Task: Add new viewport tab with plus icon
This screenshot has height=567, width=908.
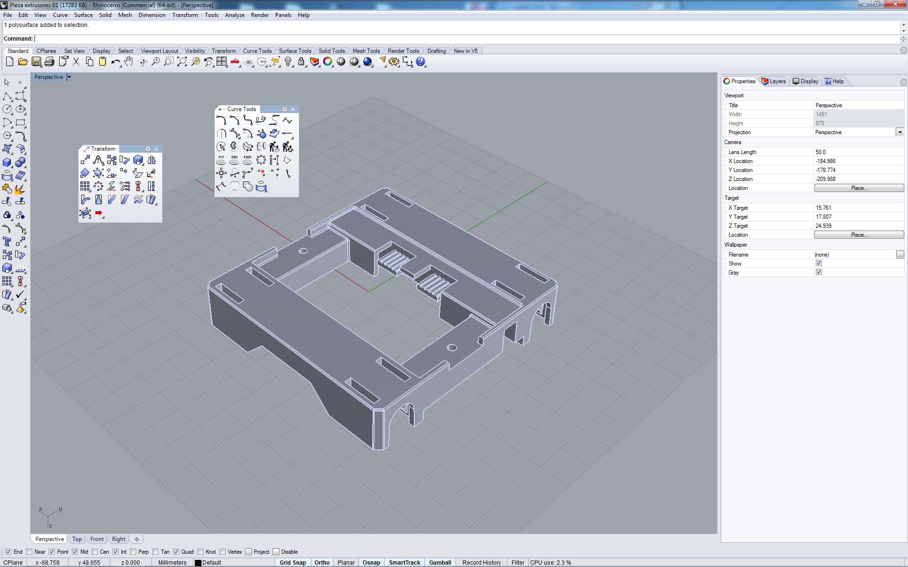Action: click(x=137, y=539)
